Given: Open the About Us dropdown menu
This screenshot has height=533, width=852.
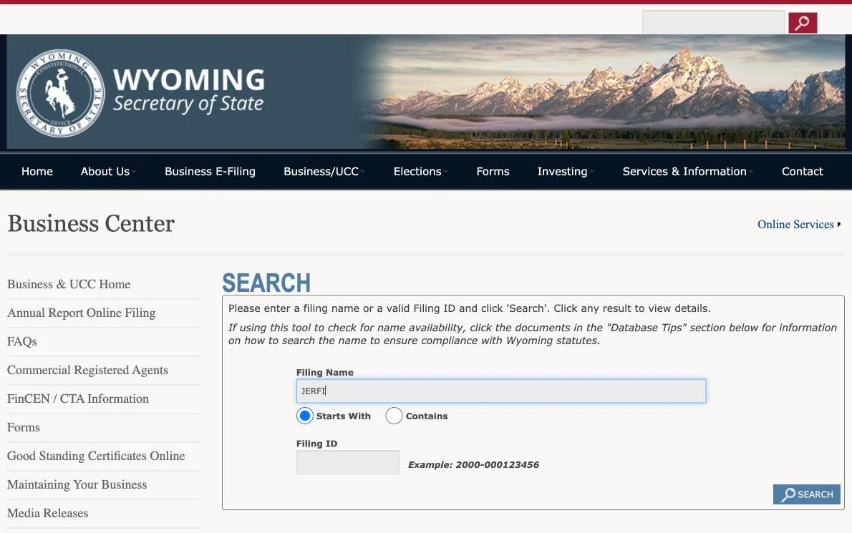Looking at the screenshot, I should (x=107, y=172).
